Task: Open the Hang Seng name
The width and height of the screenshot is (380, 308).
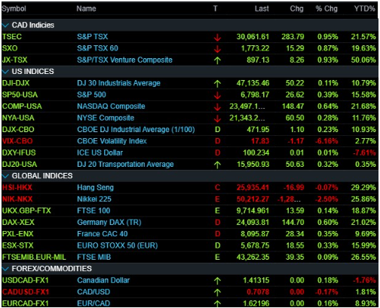Action: (95, 187)
